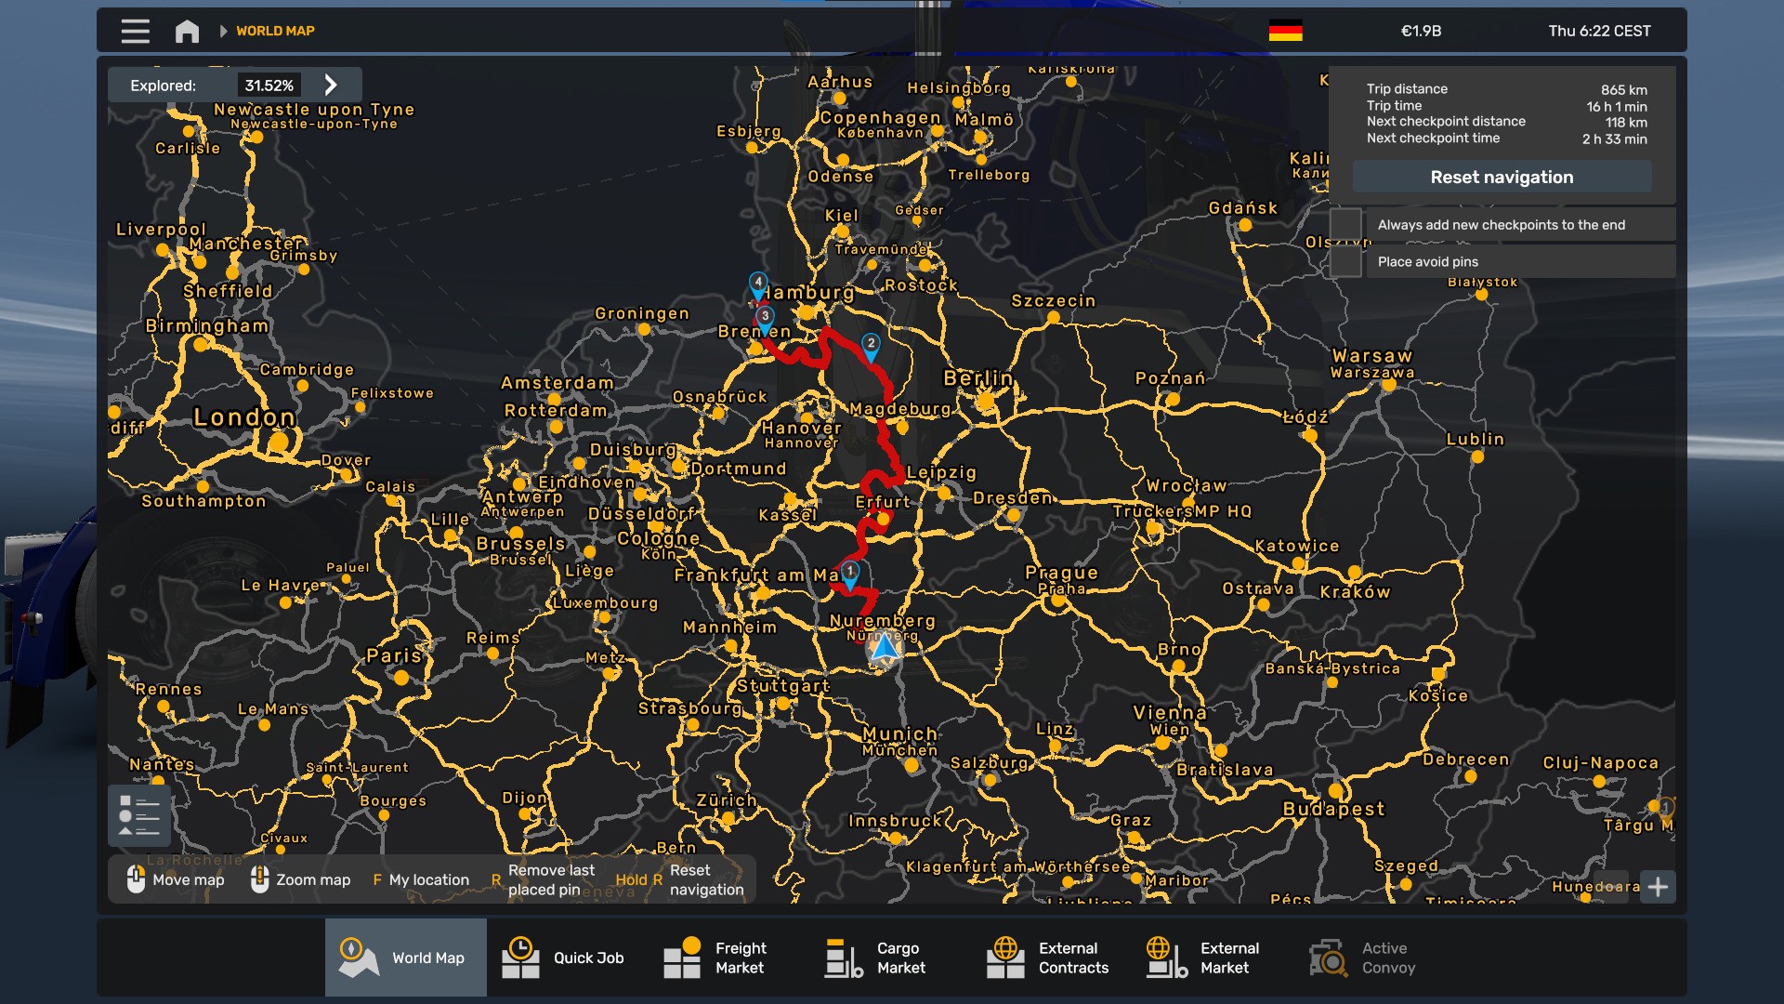Viewport: 1784px width, 1004px height.
Task: Select checkpoint pin number 2
Action: pyautogui.click(x=871, y=346)
